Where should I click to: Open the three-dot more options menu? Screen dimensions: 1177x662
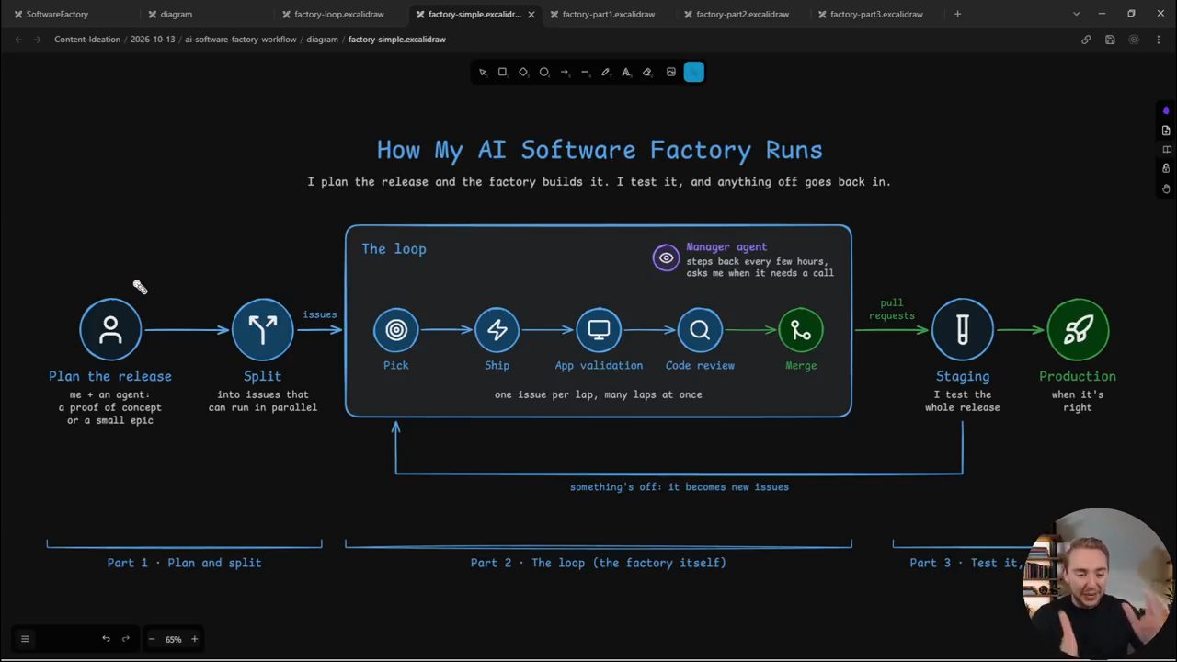1157,40
